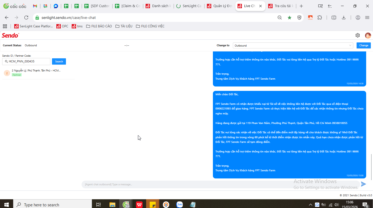The image size is (373, 208).
Task: Click the Search button
Action: pos(59,62)
